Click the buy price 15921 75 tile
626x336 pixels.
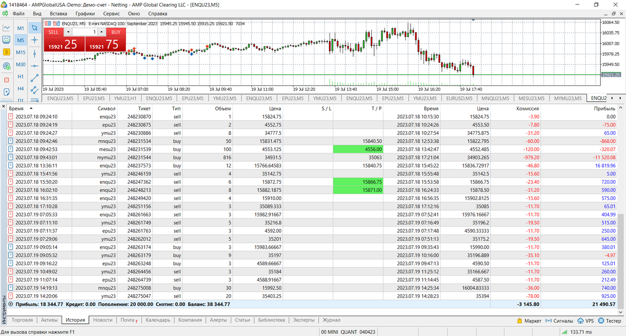click(105, 44)
